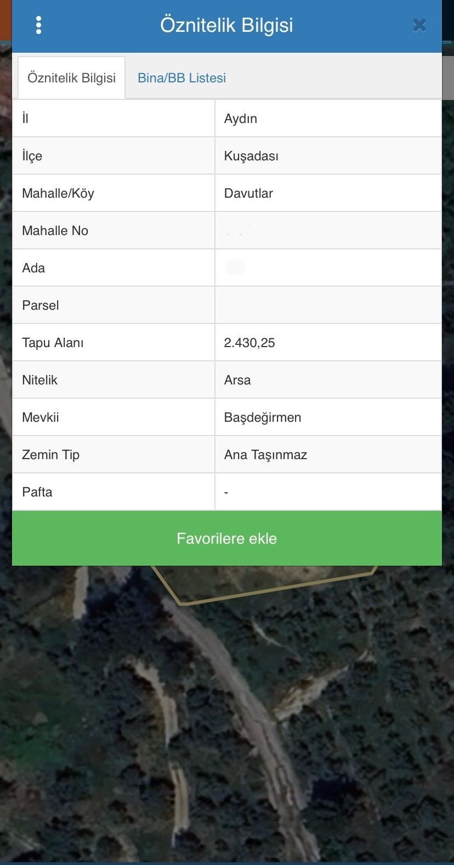Click the Ana Taşınmaz value
The image size is (454, 865).
(x=265, y=455)
